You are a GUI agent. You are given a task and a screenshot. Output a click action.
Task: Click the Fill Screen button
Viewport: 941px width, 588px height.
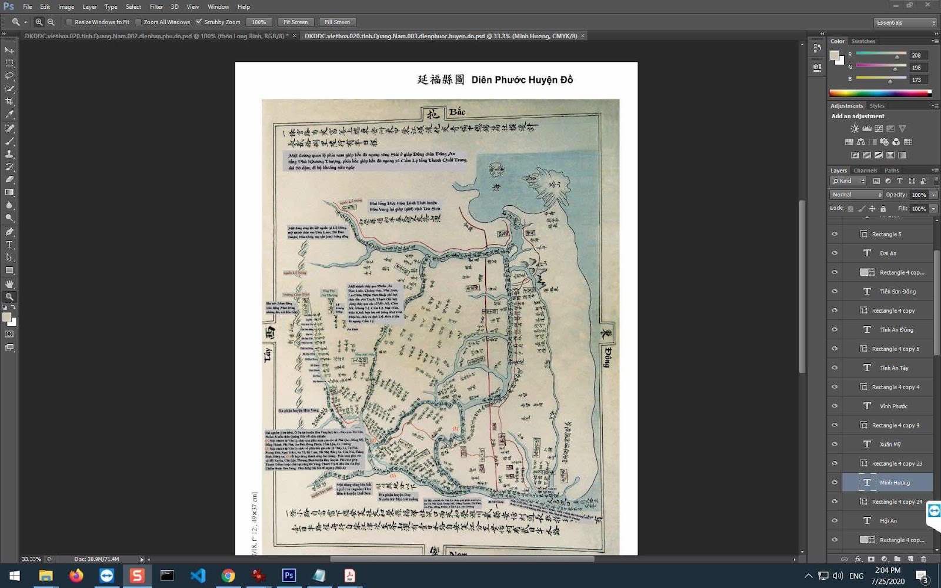click(x=337, y=22)
